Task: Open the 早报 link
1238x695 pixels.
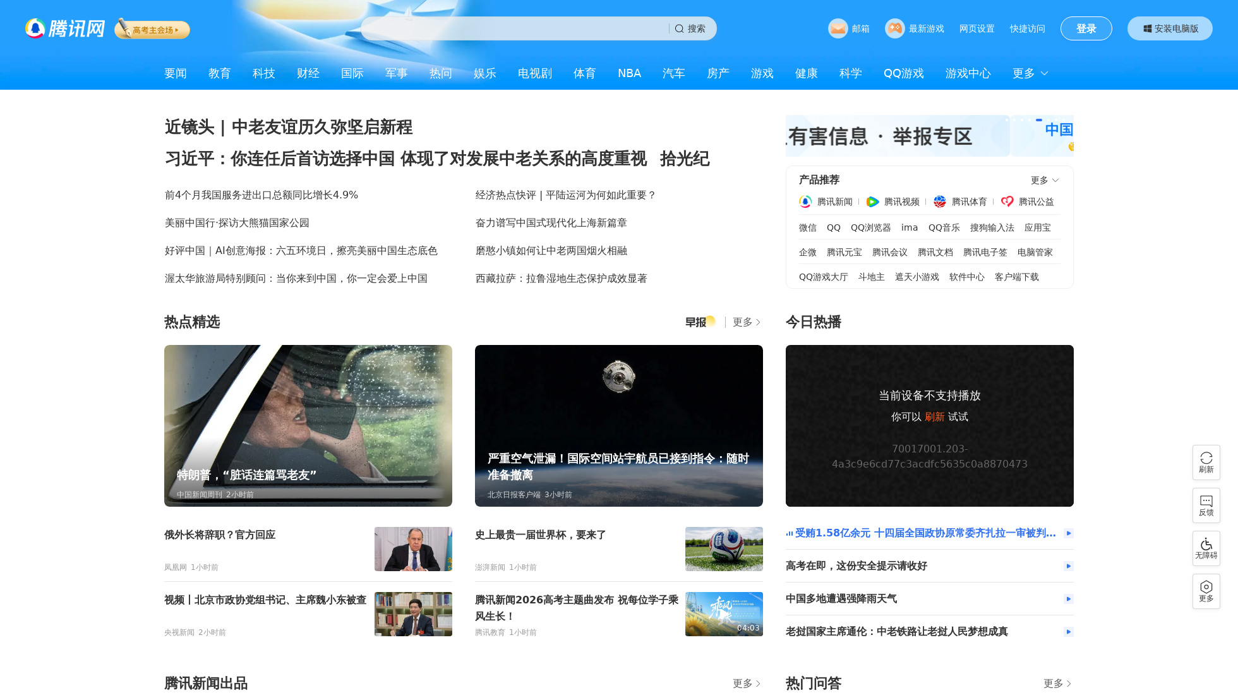Action: 700,322
